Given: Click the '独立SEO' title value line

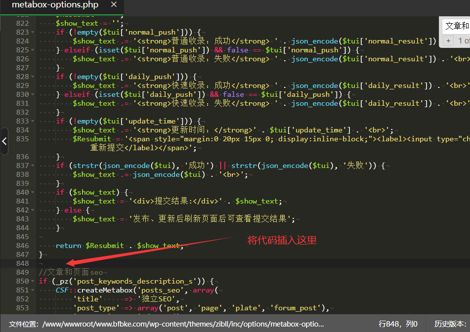Looking at the screenshot, I should (128, 299).
